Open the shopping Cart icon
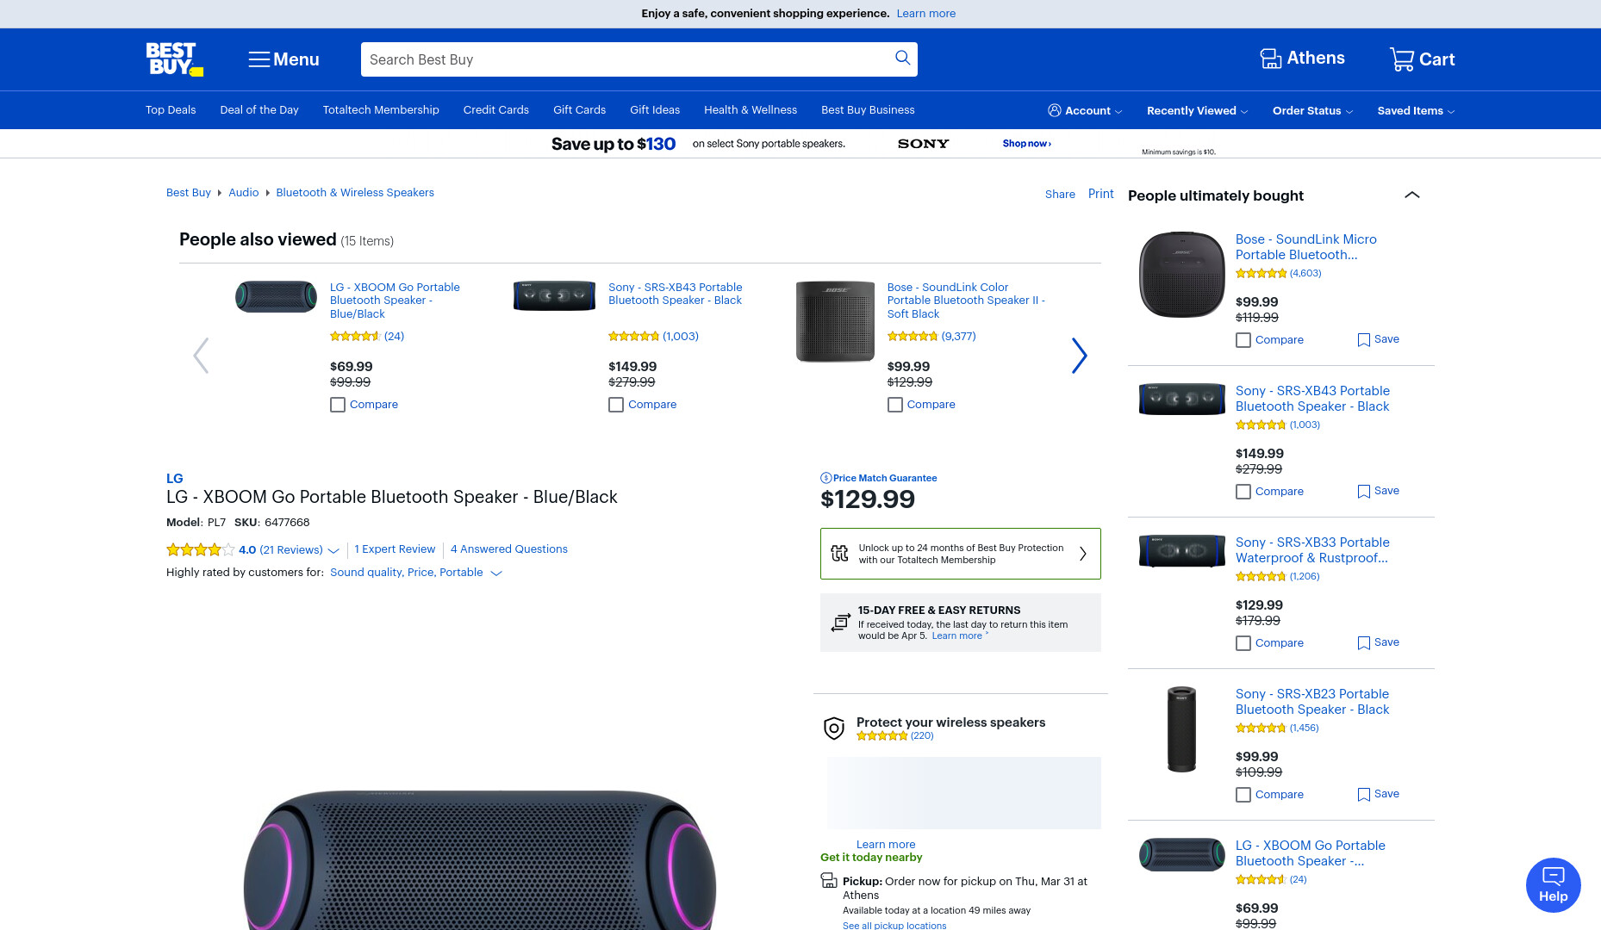This screenshot has height=930, width=1601. click(1402, 59)
